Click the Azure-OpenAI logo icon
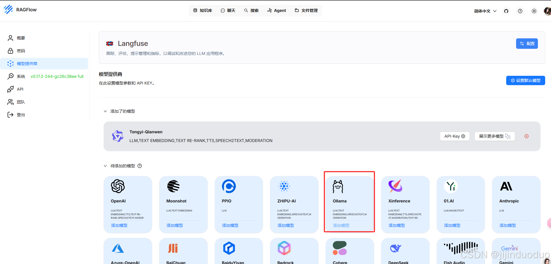The height and width of the screenshot is (264, 551). [118, 248]
